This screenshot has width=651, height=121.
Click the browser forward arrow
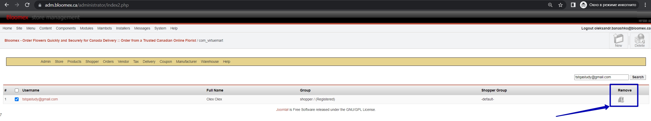click(17, 5)
